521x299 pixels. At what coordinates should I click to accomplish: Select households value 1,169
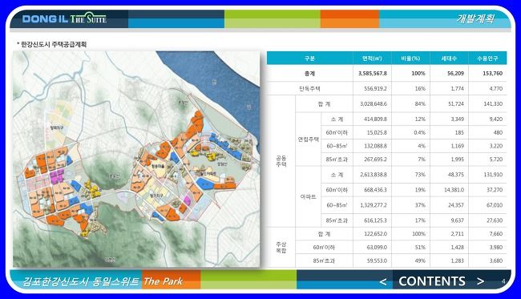click(x=457, y=146)
